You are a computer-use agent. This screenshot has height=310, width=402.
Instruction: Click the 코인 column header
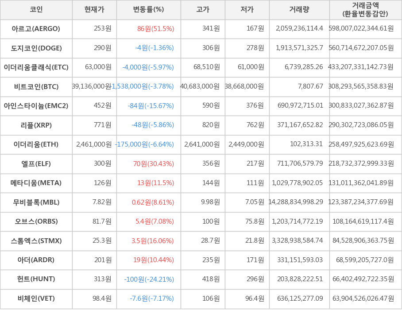[x=36, y=10]
